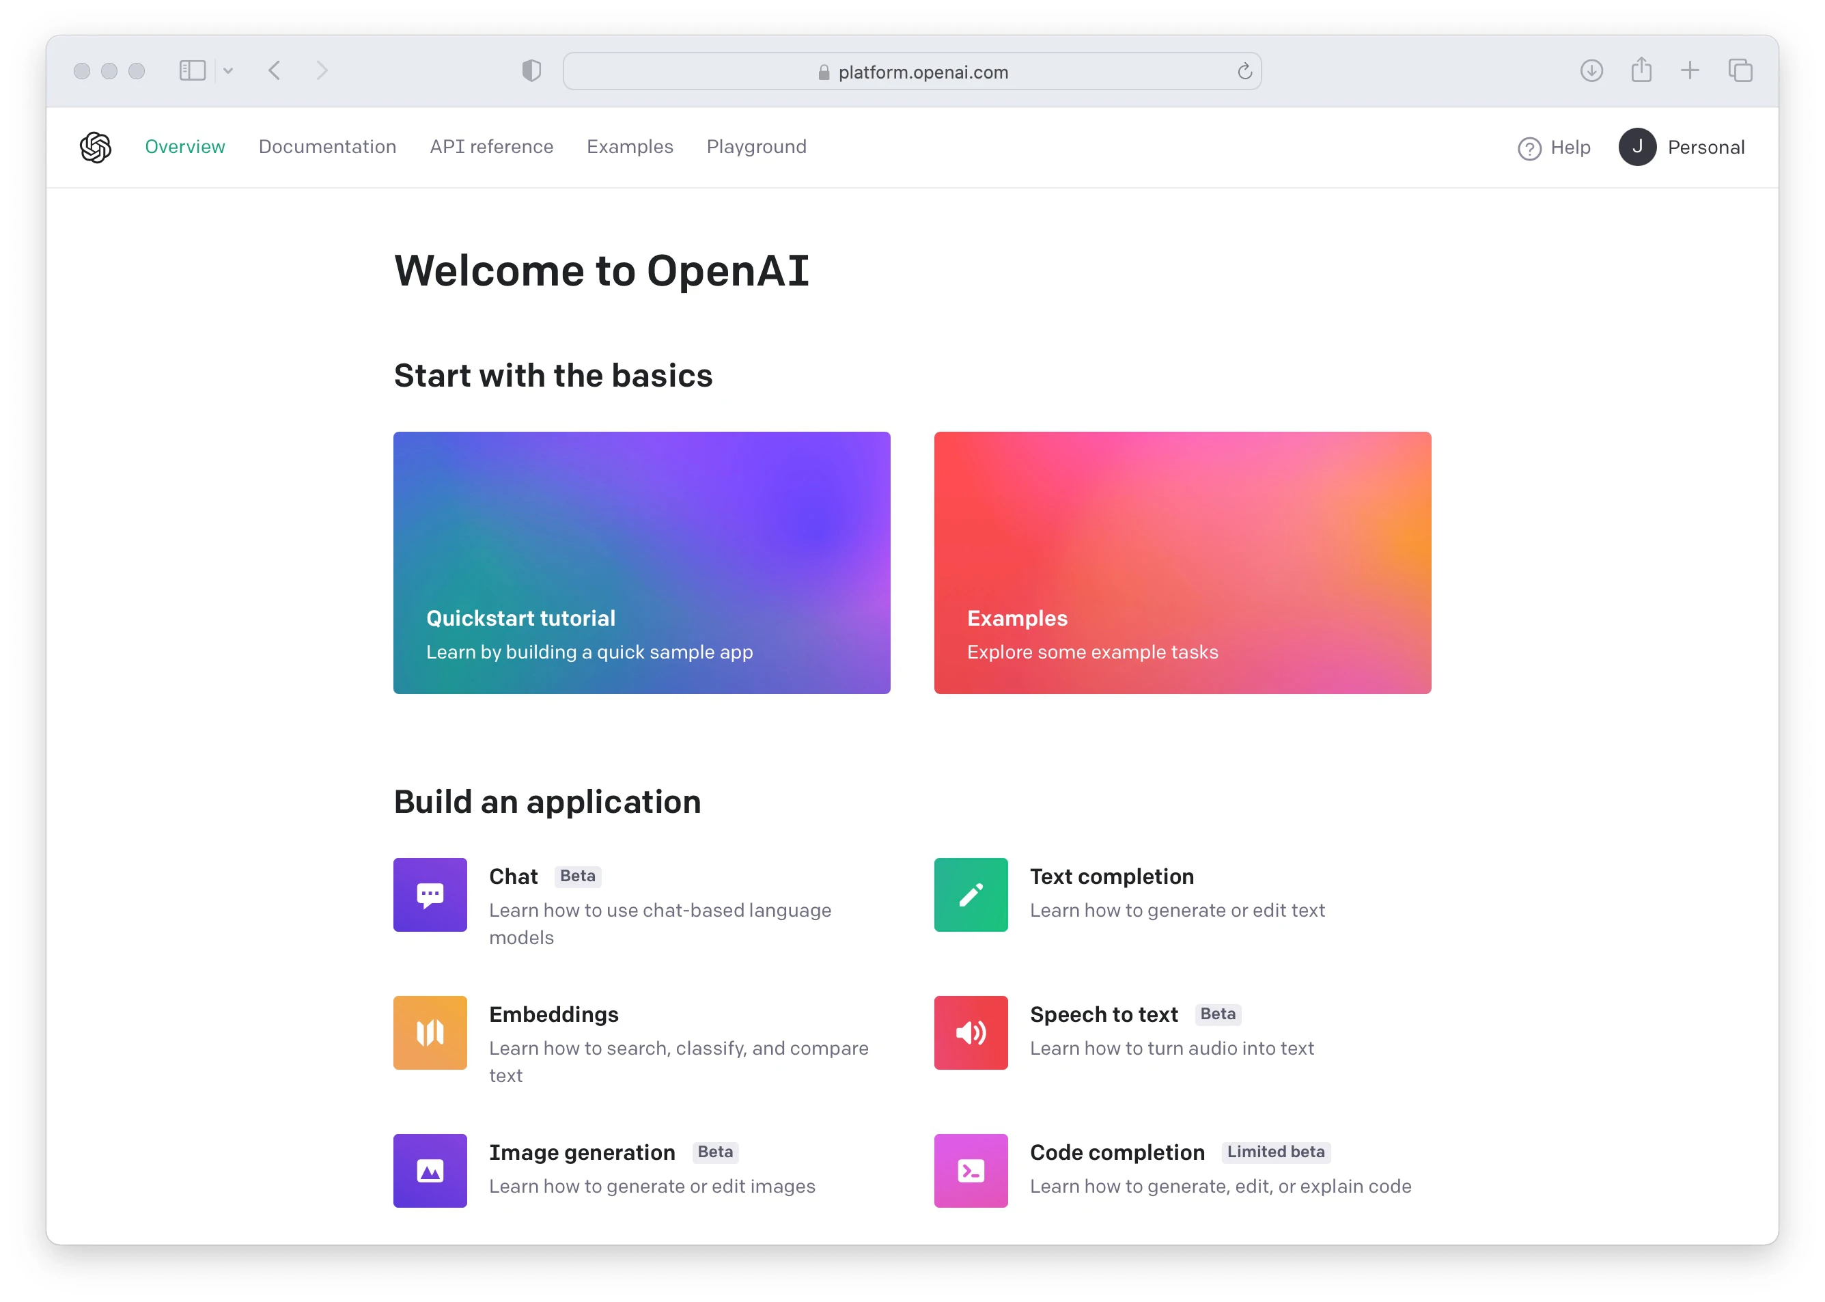The width and height of the screenshot is (1825, 1302).
Task: Open the Chat guide title link
Action: 513,876
